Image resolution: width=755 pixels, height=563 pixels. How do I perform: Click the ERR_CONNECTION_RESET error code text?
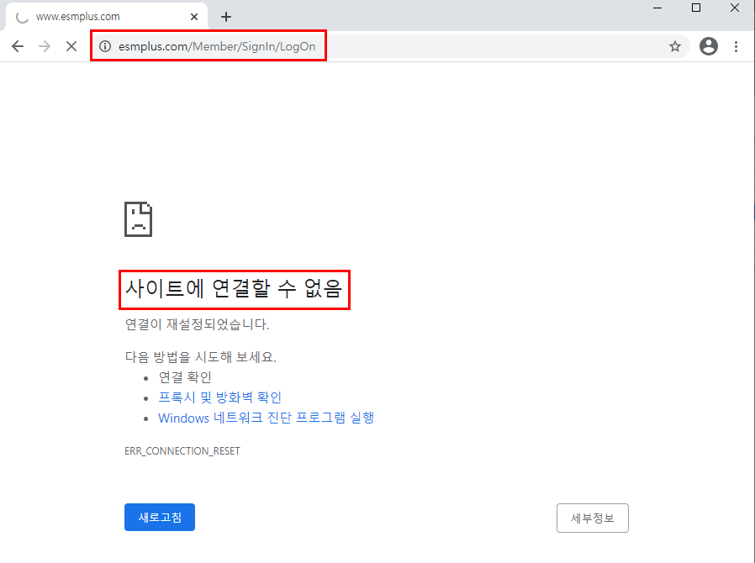coord(182,451)
